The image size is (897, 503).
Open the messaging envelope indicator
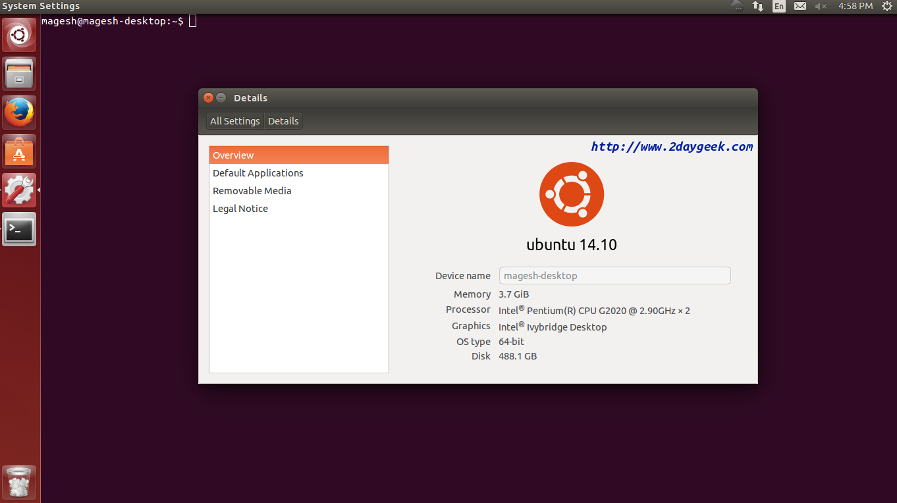click(800, 6)
